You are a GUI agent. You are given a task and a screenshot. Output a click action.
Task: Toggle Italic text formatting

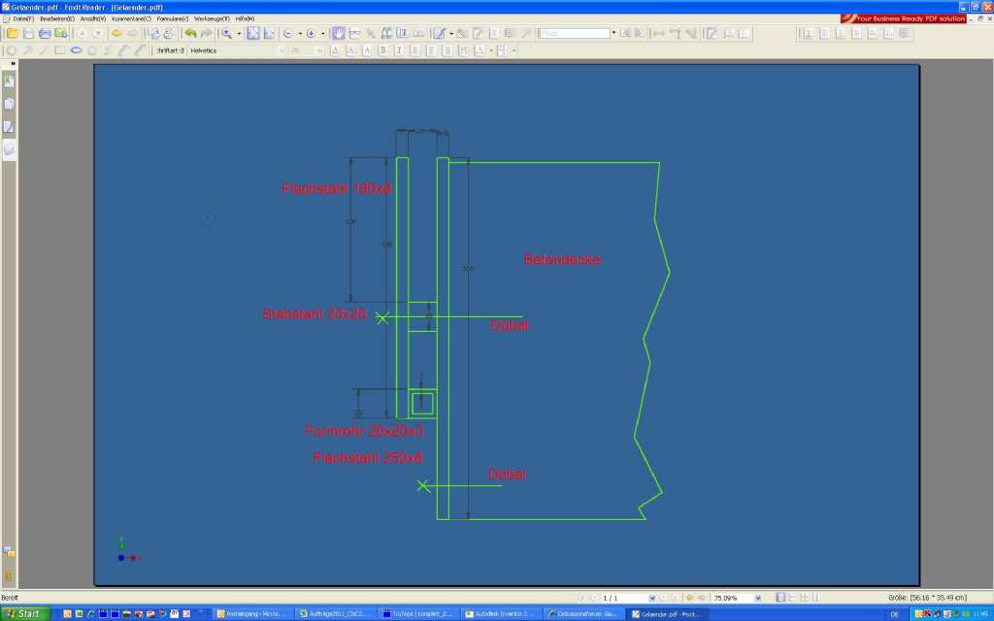click(x=399, y=50)
